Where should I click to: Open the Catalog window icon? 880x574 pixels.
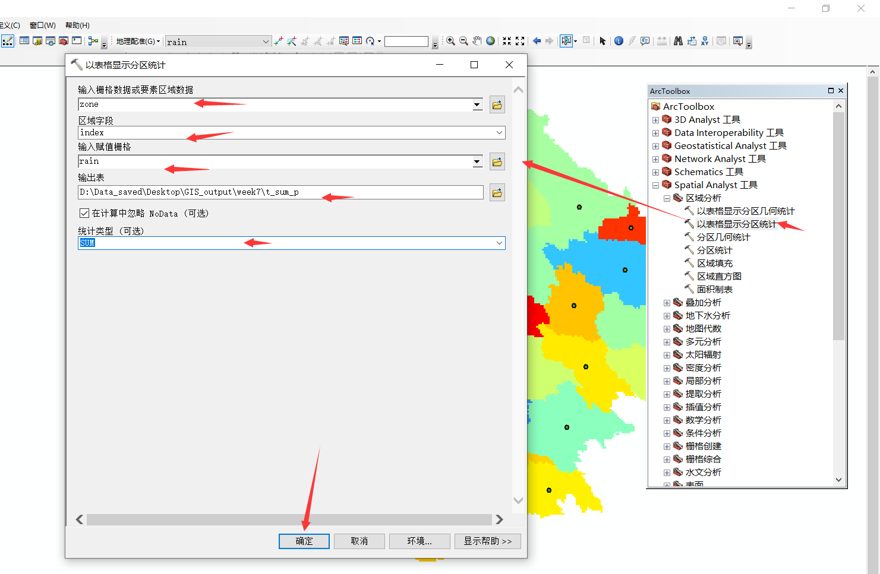point(37,41)
